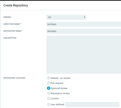The image size is (121, 108).
Task: Focus the Directory Name input field
Action: tap(84, 24)
